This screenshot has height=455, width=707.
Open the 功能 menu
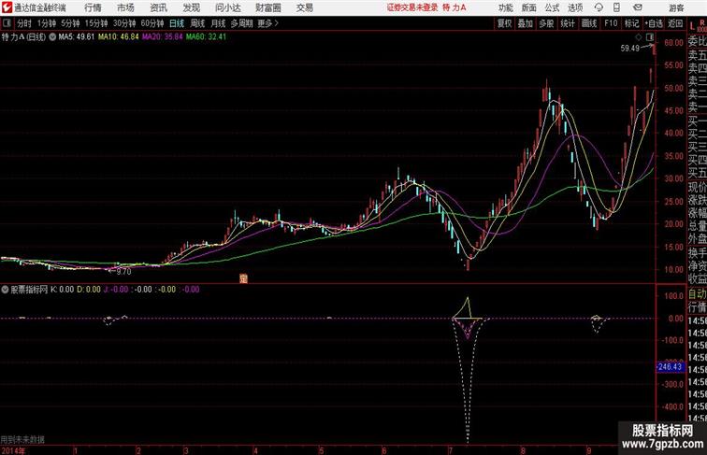[505, 7]
